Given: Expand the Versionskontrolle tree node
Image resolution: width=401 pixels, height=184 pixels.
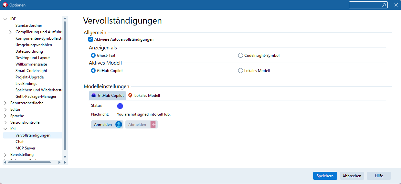Looking at the screenshot, I should [5, 122].
